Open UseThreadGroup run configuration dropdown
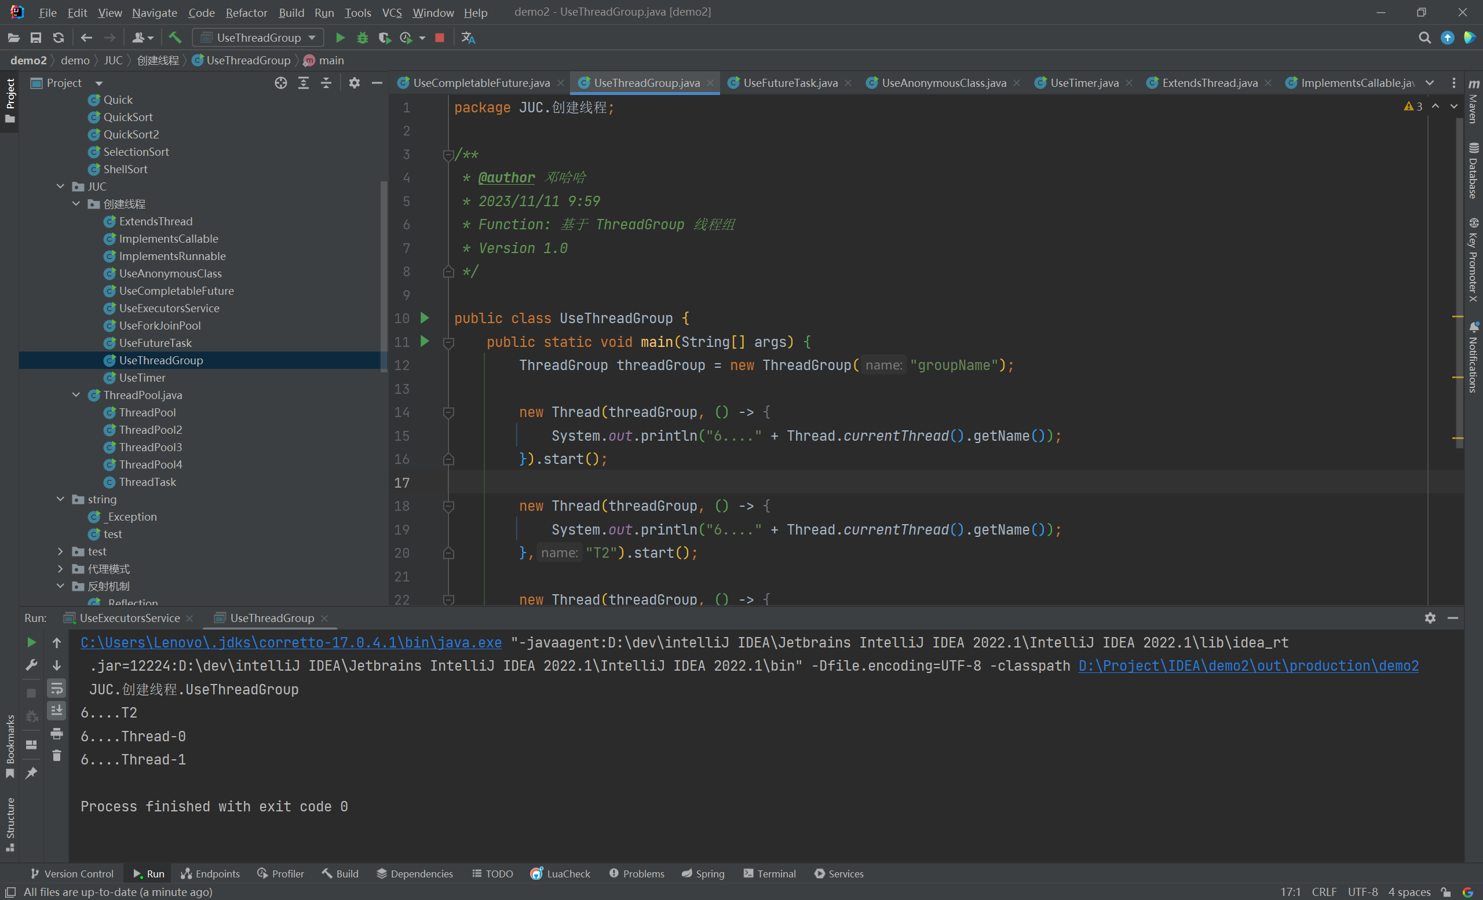1483x900 pixels. [258, 37]
